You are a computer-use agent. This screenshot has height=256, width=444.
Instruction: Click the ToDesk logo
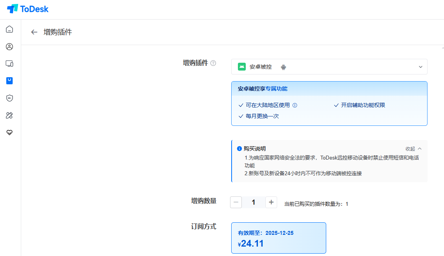click(27, 9)
